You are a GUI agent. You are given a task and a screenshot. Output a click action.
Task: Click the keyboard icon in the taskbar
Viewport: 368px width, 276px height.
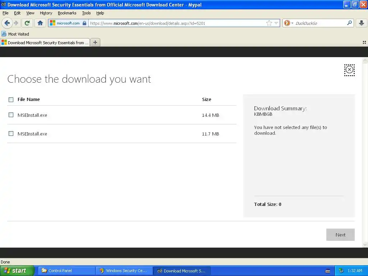(328, 271)
